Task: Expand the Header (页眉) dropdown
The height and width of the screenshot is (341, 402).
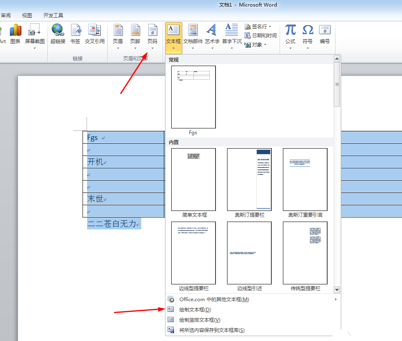Action: pos(118,48)
